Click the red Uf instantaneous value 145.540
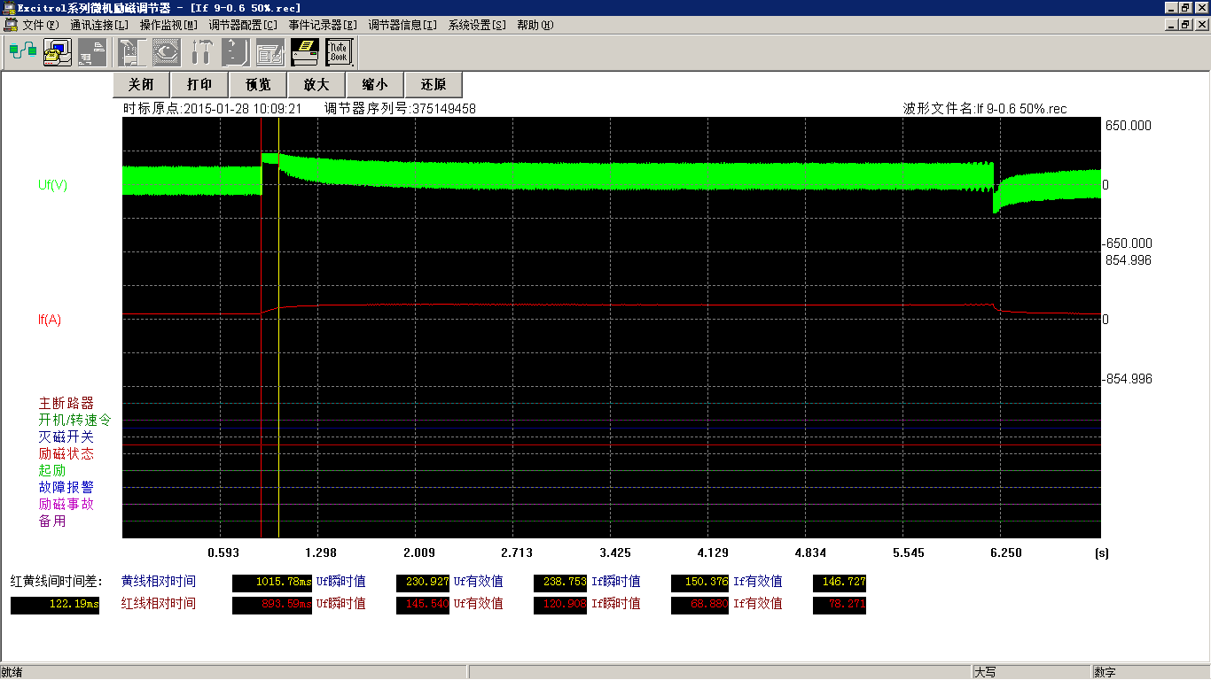 [423, 605]
